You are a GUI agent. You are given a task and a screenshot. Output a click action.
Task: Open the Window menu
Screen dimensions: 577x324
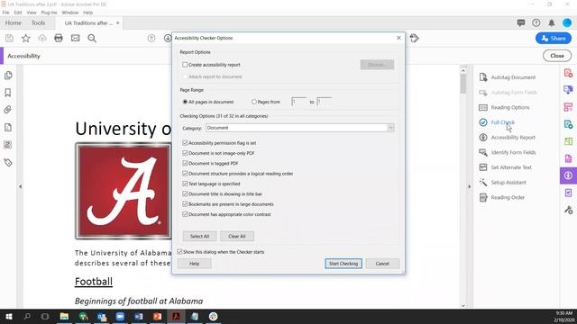coord(70,13)
